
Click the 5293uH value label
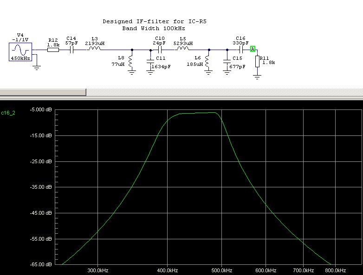click(x=183, y=44)
